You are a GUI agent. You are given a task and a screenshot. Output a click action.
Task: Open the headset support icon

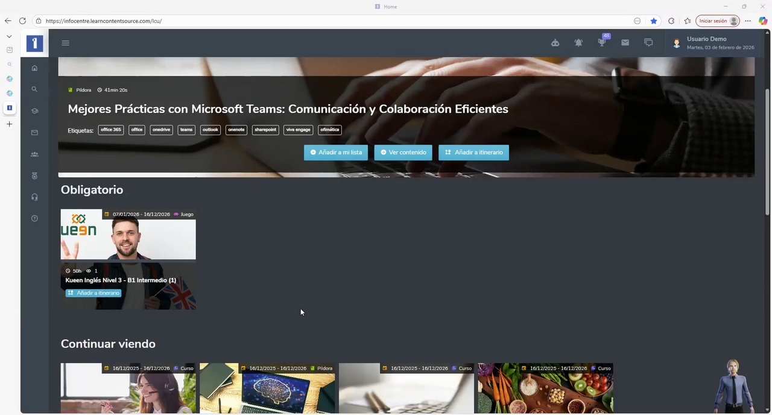coord(34,197)
